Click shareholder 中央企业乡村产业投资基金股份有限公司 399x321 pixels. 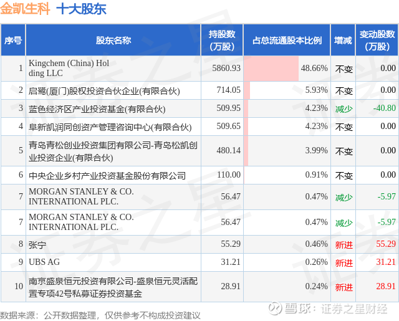pyautogui.click(x=107, y=176)
